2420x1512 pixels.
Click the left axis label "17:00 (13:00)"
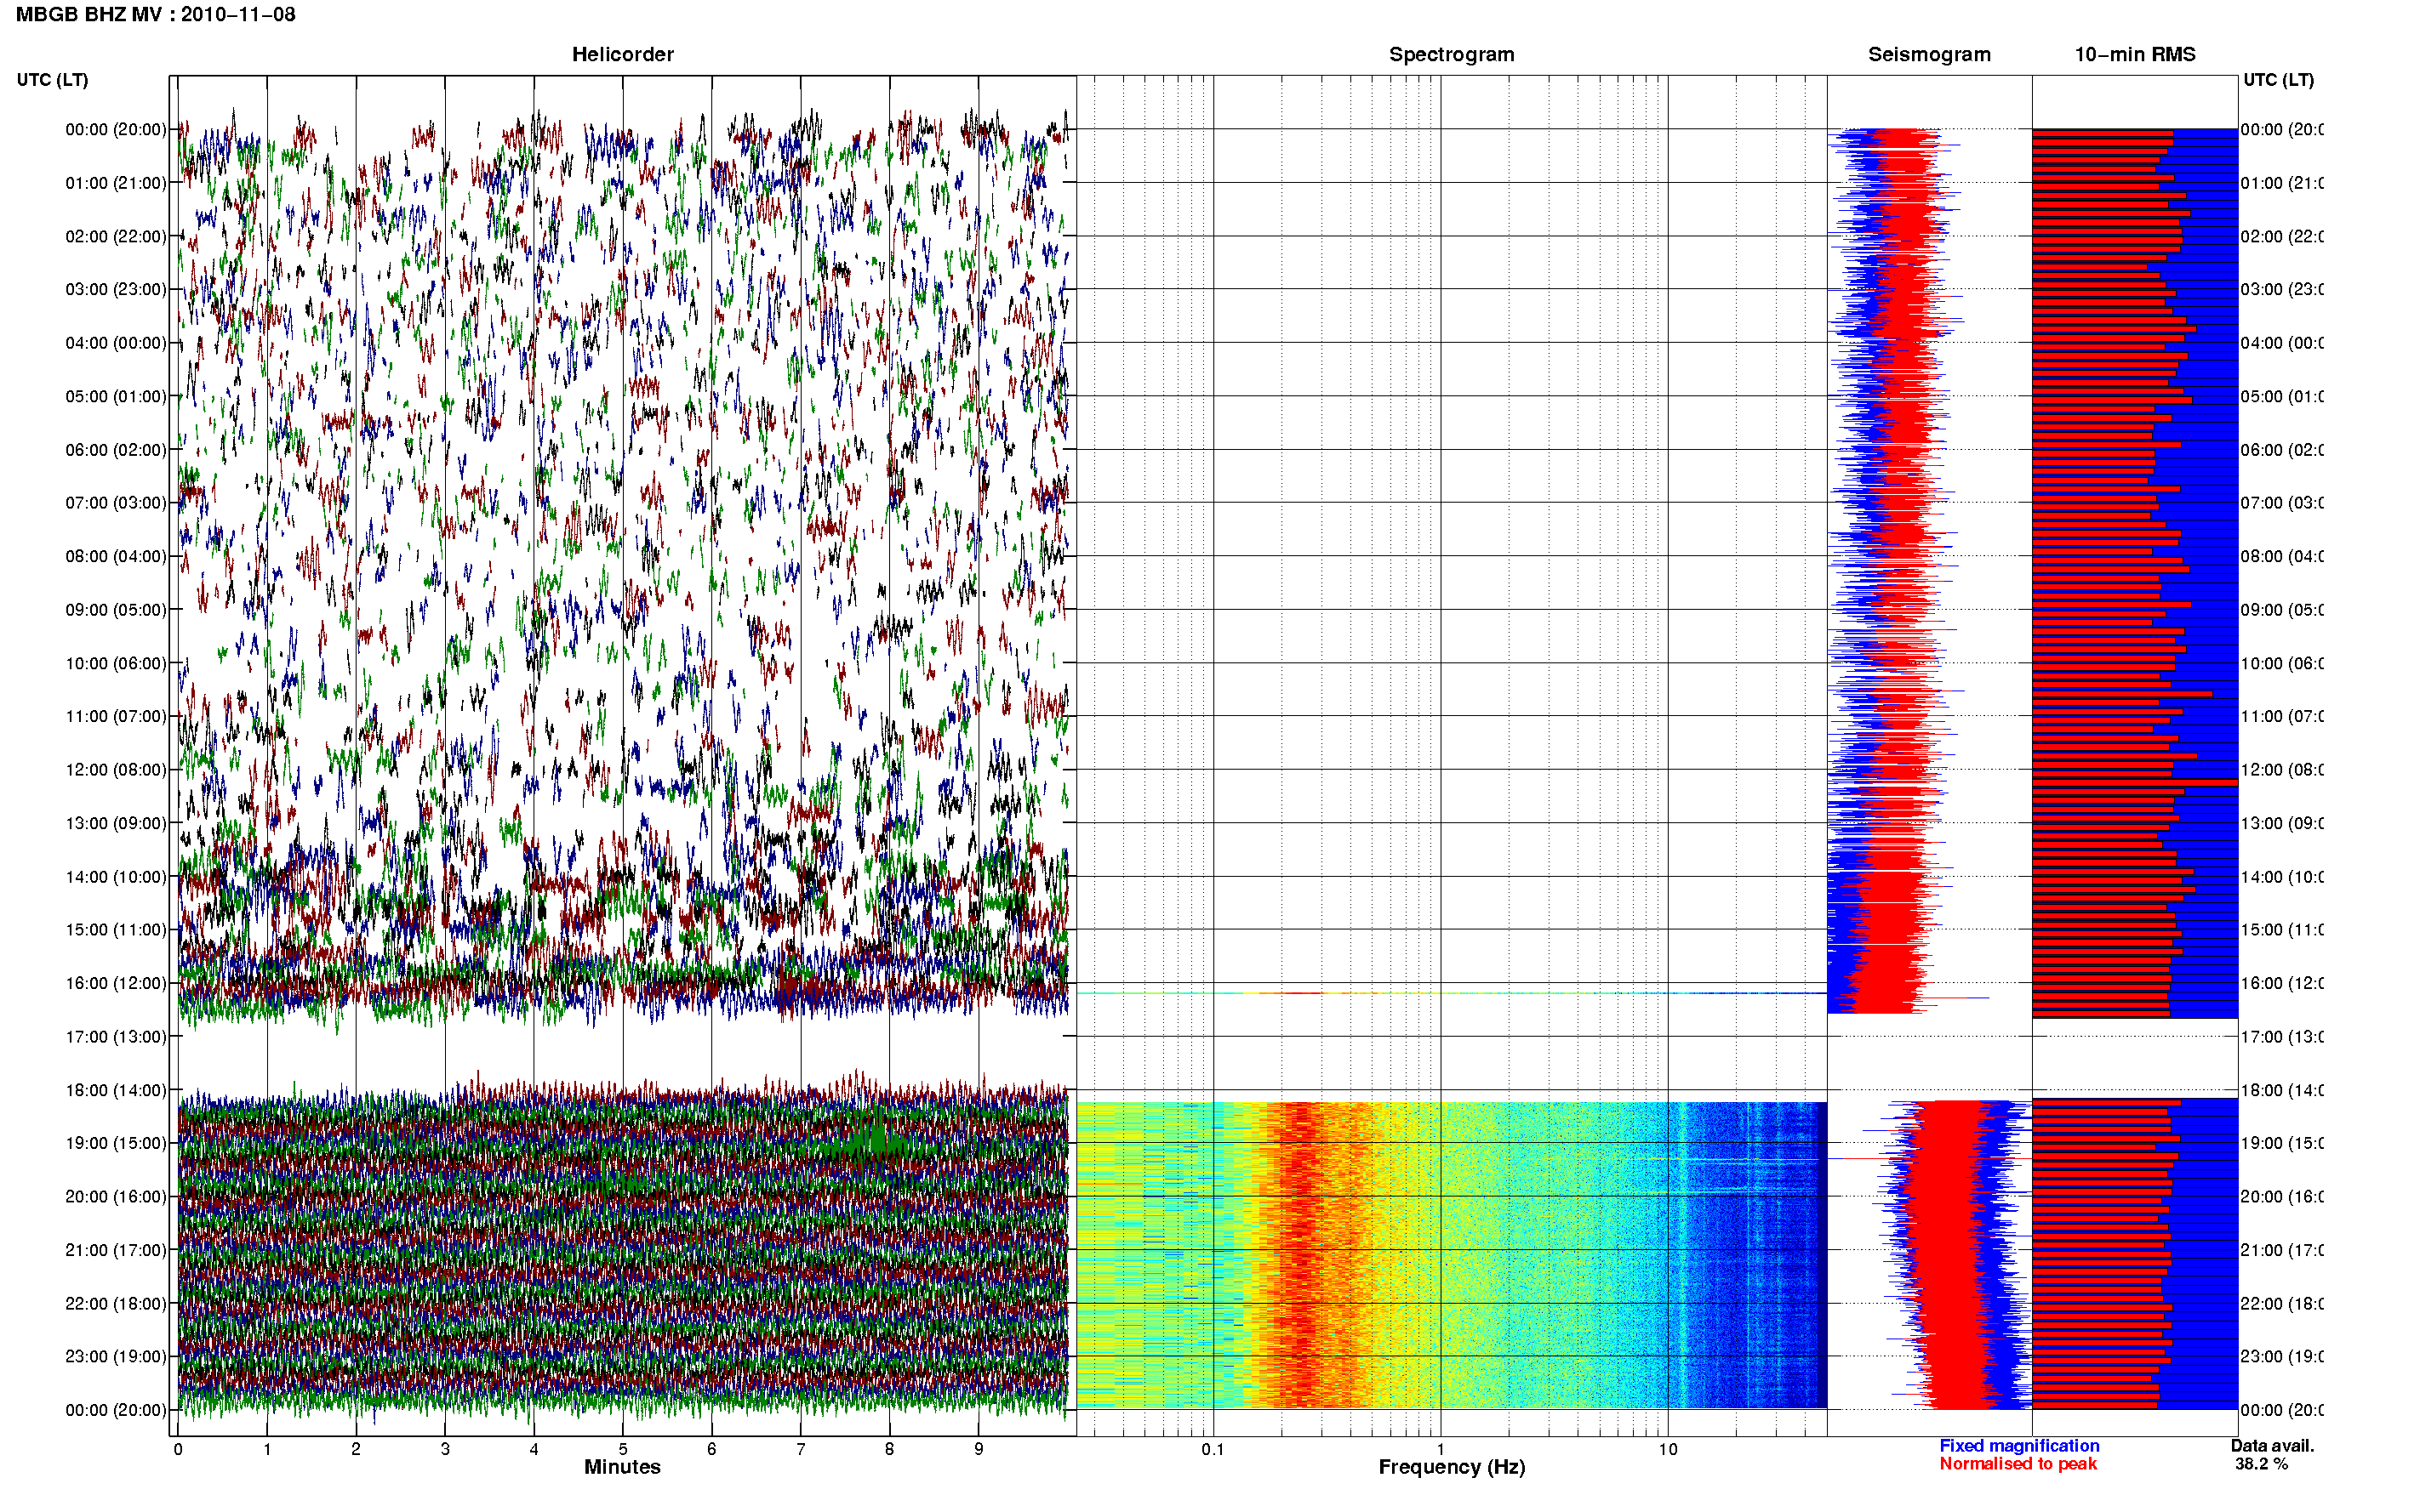[116, 1036]
